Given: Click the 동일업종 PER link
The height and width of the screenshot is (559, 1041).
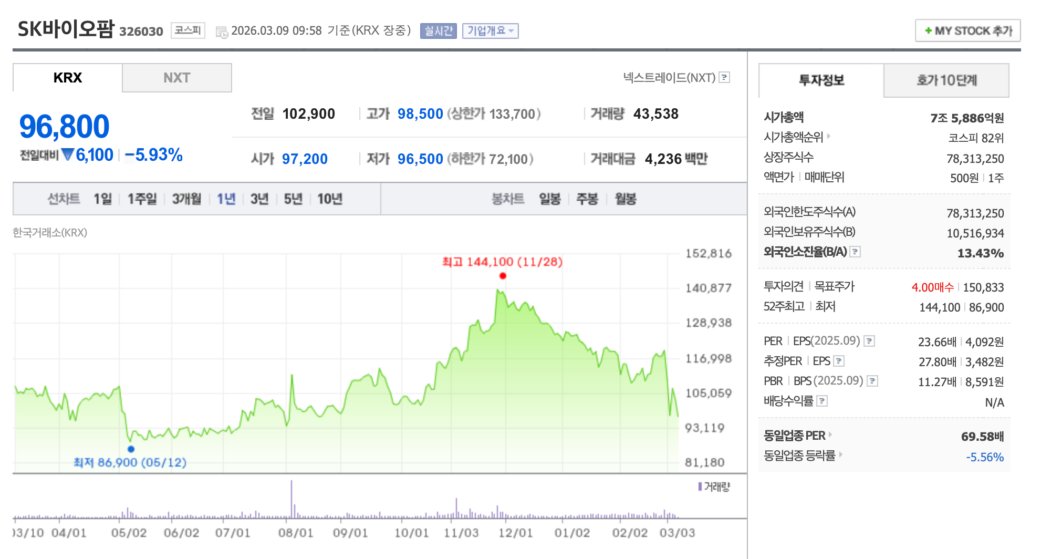Looking at the screenshot, I should [x=795, y=436].
